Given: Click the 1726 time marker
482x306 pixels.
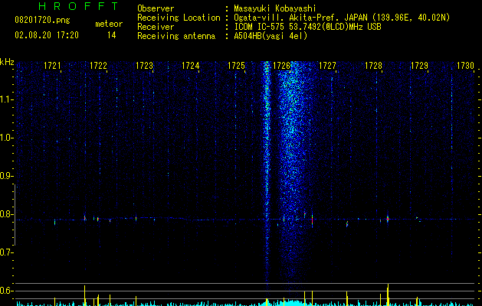Looking at the screenshot, I should pos(281,66).
